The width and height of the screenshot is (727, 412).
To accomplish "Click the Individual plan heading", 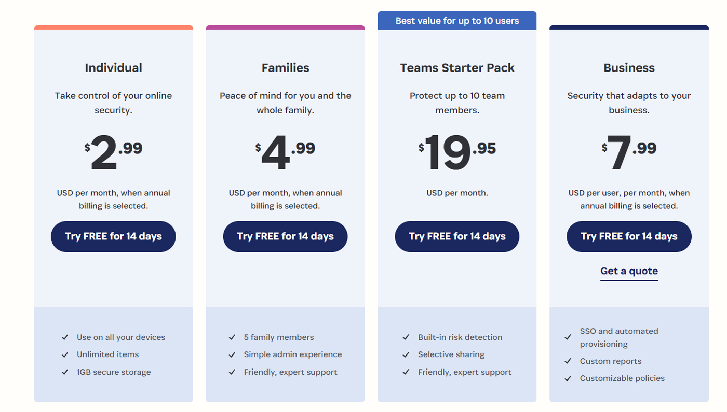I will (113, 68).
